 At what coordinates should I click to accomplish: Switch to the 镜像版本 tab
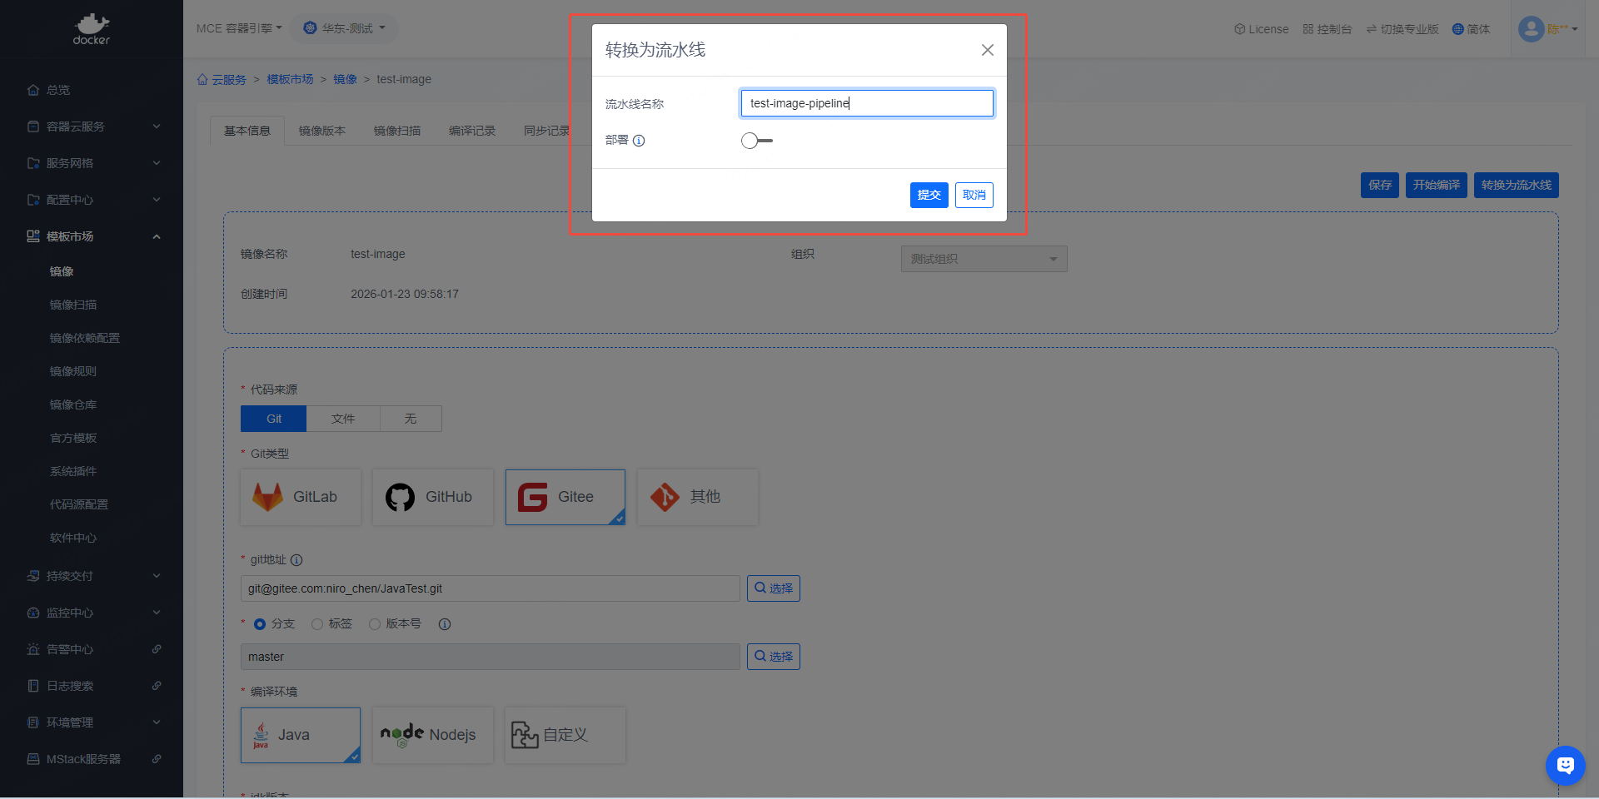(x=321, y=131)
